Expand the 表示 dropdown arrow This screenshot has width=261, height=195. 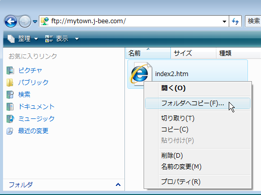pos(77,39)
